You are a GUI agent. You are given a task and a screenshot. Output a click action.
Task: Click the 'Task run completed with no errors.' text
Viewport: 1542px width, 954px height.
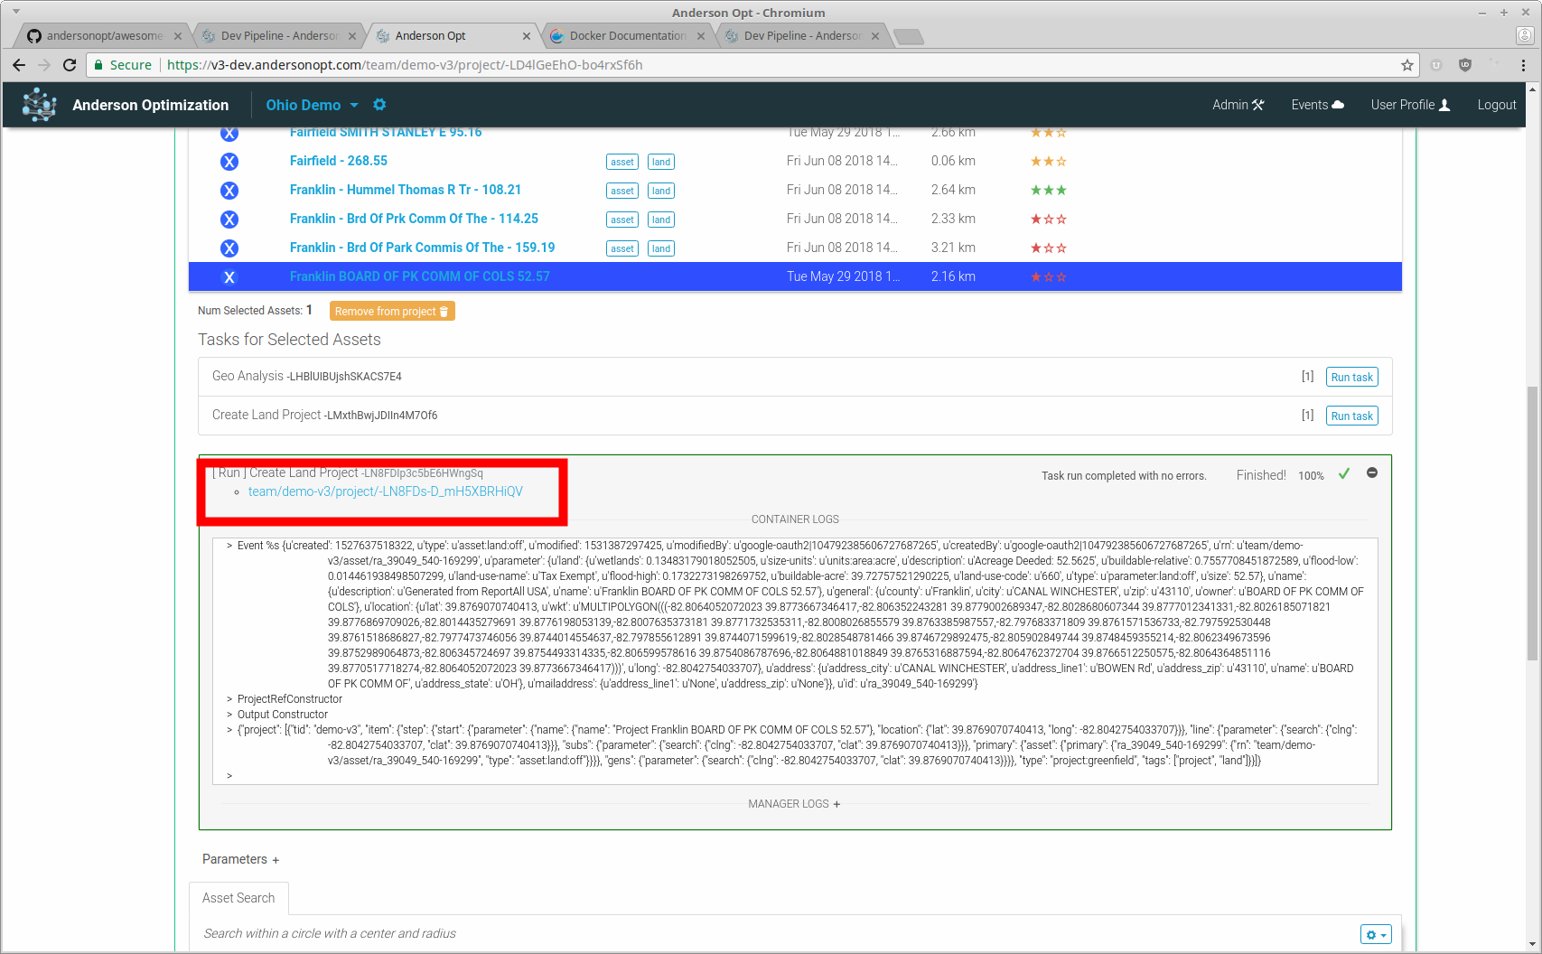pyautogui.click(x=1124, y=476)
